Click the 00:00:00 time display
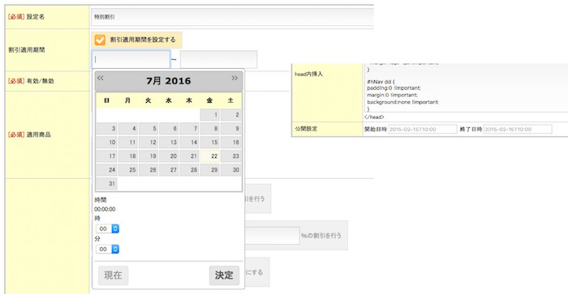The height and width of the screenshot is (294, 568). tap(105, 210)
